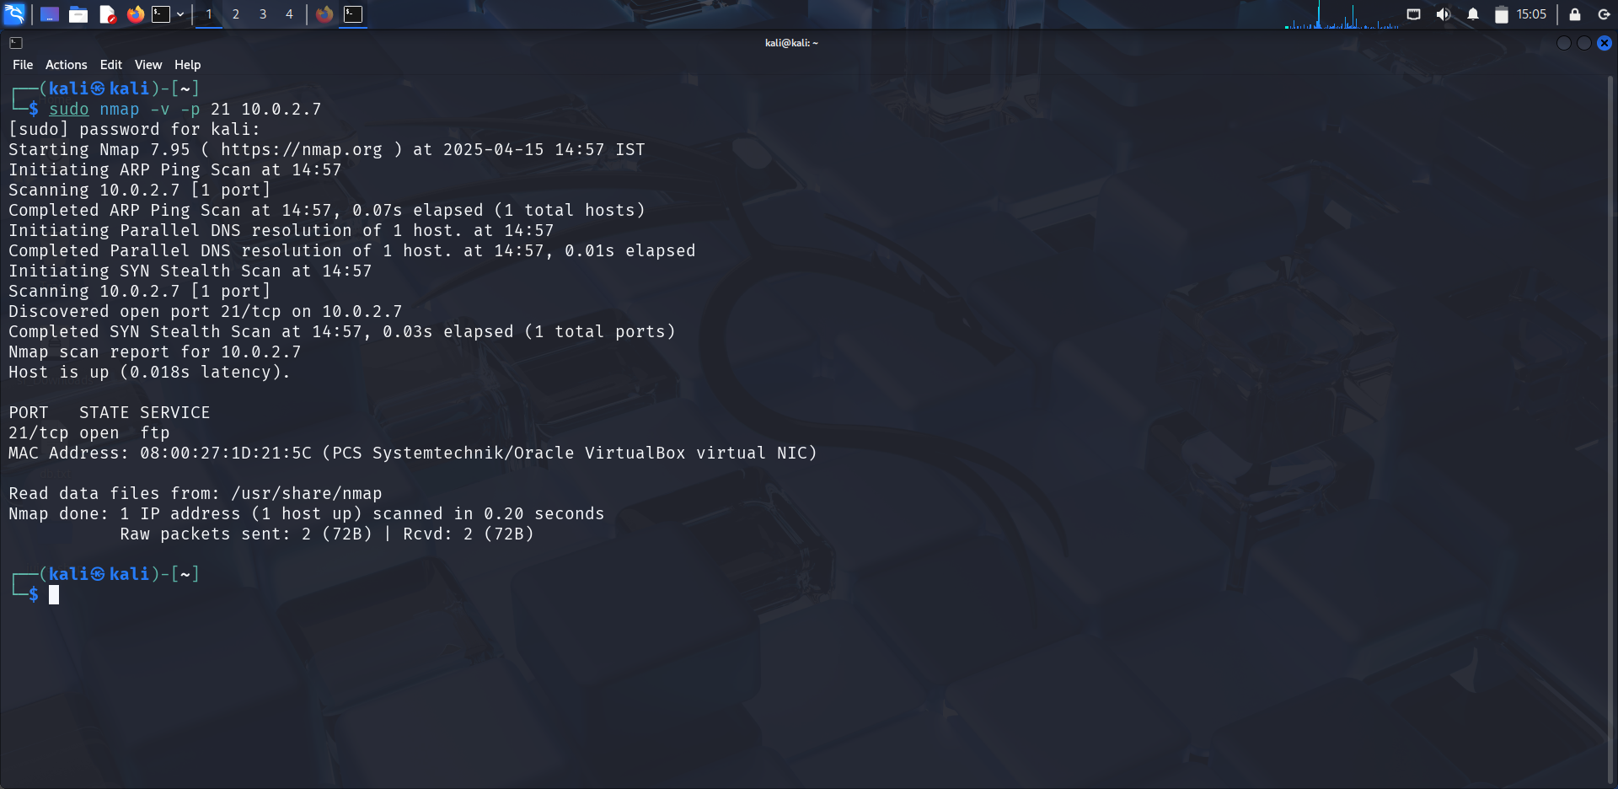The width and height of the screenshot is (1618, 789).
Task: Open terminal emulator launcher in panel
Action: 161,14
